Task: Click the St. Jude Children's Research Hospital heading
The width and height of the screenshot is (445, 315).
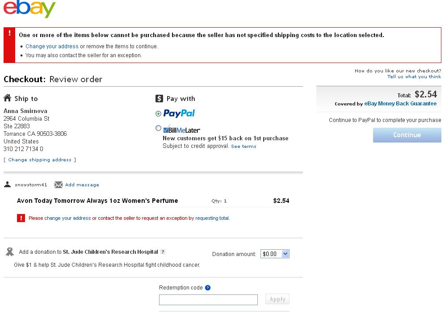Action: point(110,252)
